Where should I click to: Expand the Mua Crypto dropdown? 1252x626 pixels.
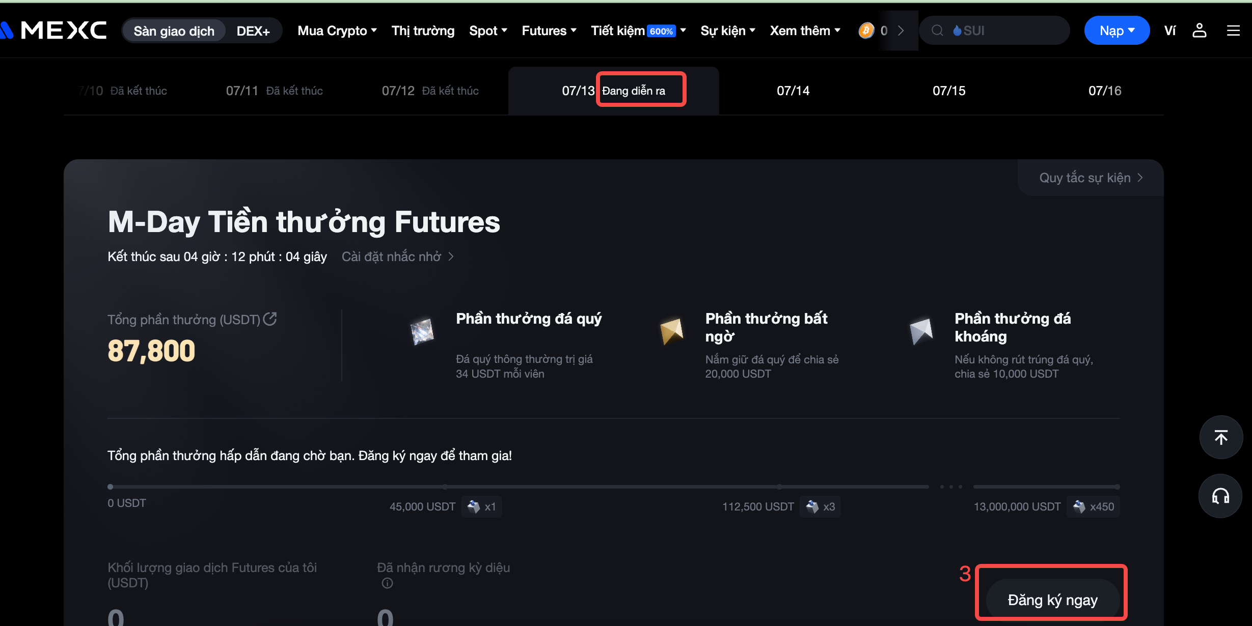click(337, 31)
